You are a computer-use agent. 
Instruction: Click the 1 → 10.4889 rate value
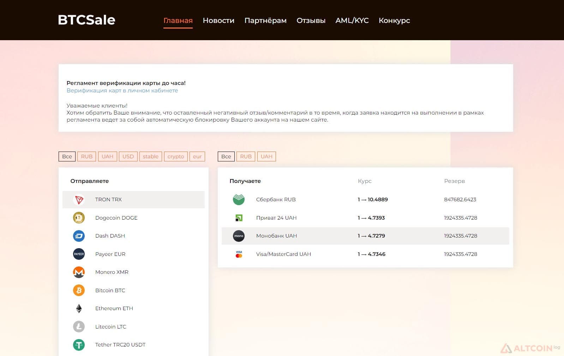pyautogui.click(x=373, y=200)
